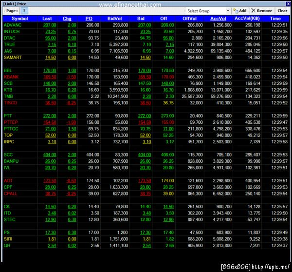
Task: Select the KTB symbol
Action: [x=8, y=90]
